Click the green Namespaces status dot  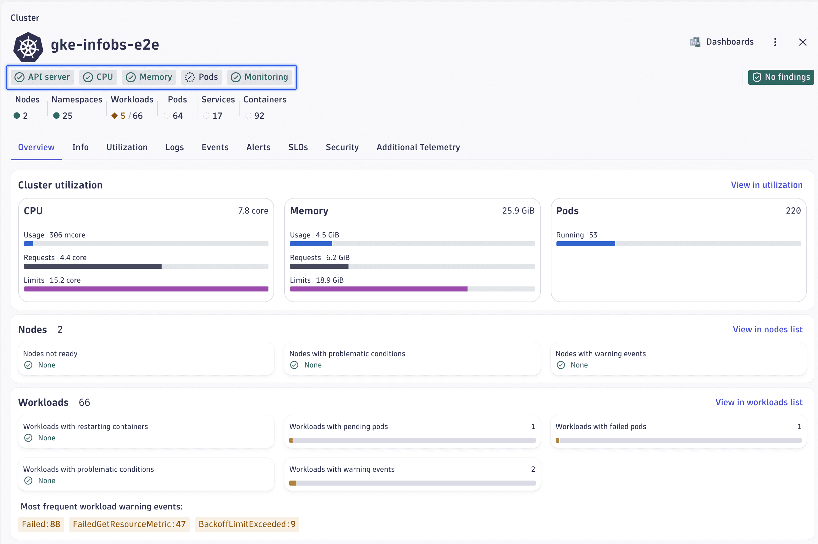56,116
